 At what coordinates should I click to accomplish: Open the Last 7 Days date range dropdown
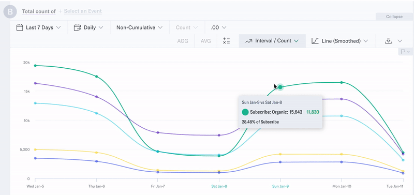(39, 27)
